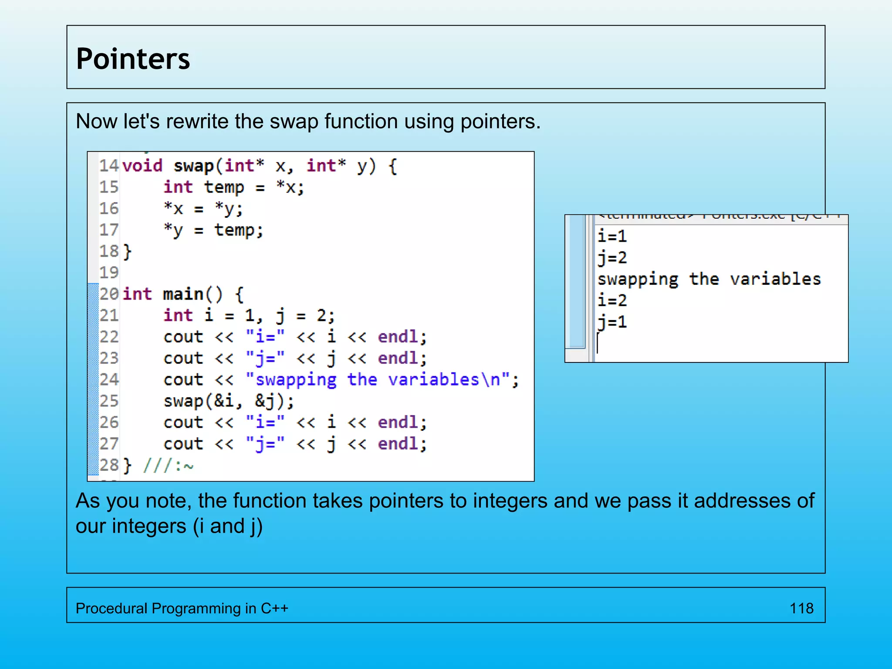Click the text 'Now let's rewrite the swap function using pointers.'
The width and height of the screenshot is (892, 669).
(x=308, y=122)
